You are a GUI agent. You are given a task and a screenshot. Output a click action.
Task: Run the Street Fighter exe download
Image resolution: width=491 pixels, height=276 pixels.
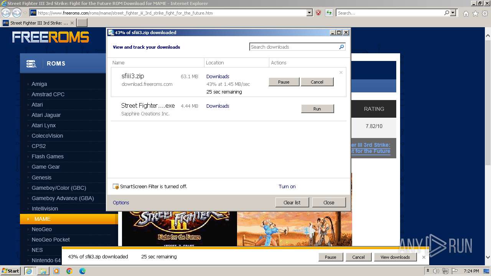coord(317,109)
